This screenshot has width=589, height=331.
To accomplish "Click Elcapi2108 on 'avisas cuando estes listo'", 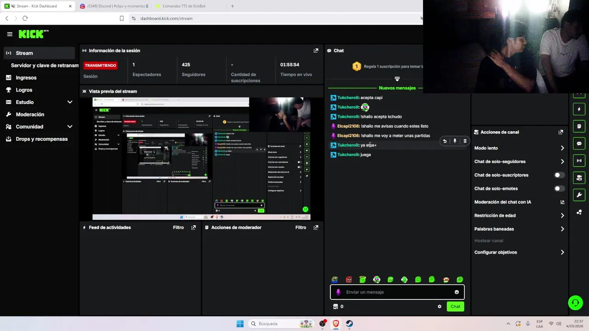I will pos(348,126).
